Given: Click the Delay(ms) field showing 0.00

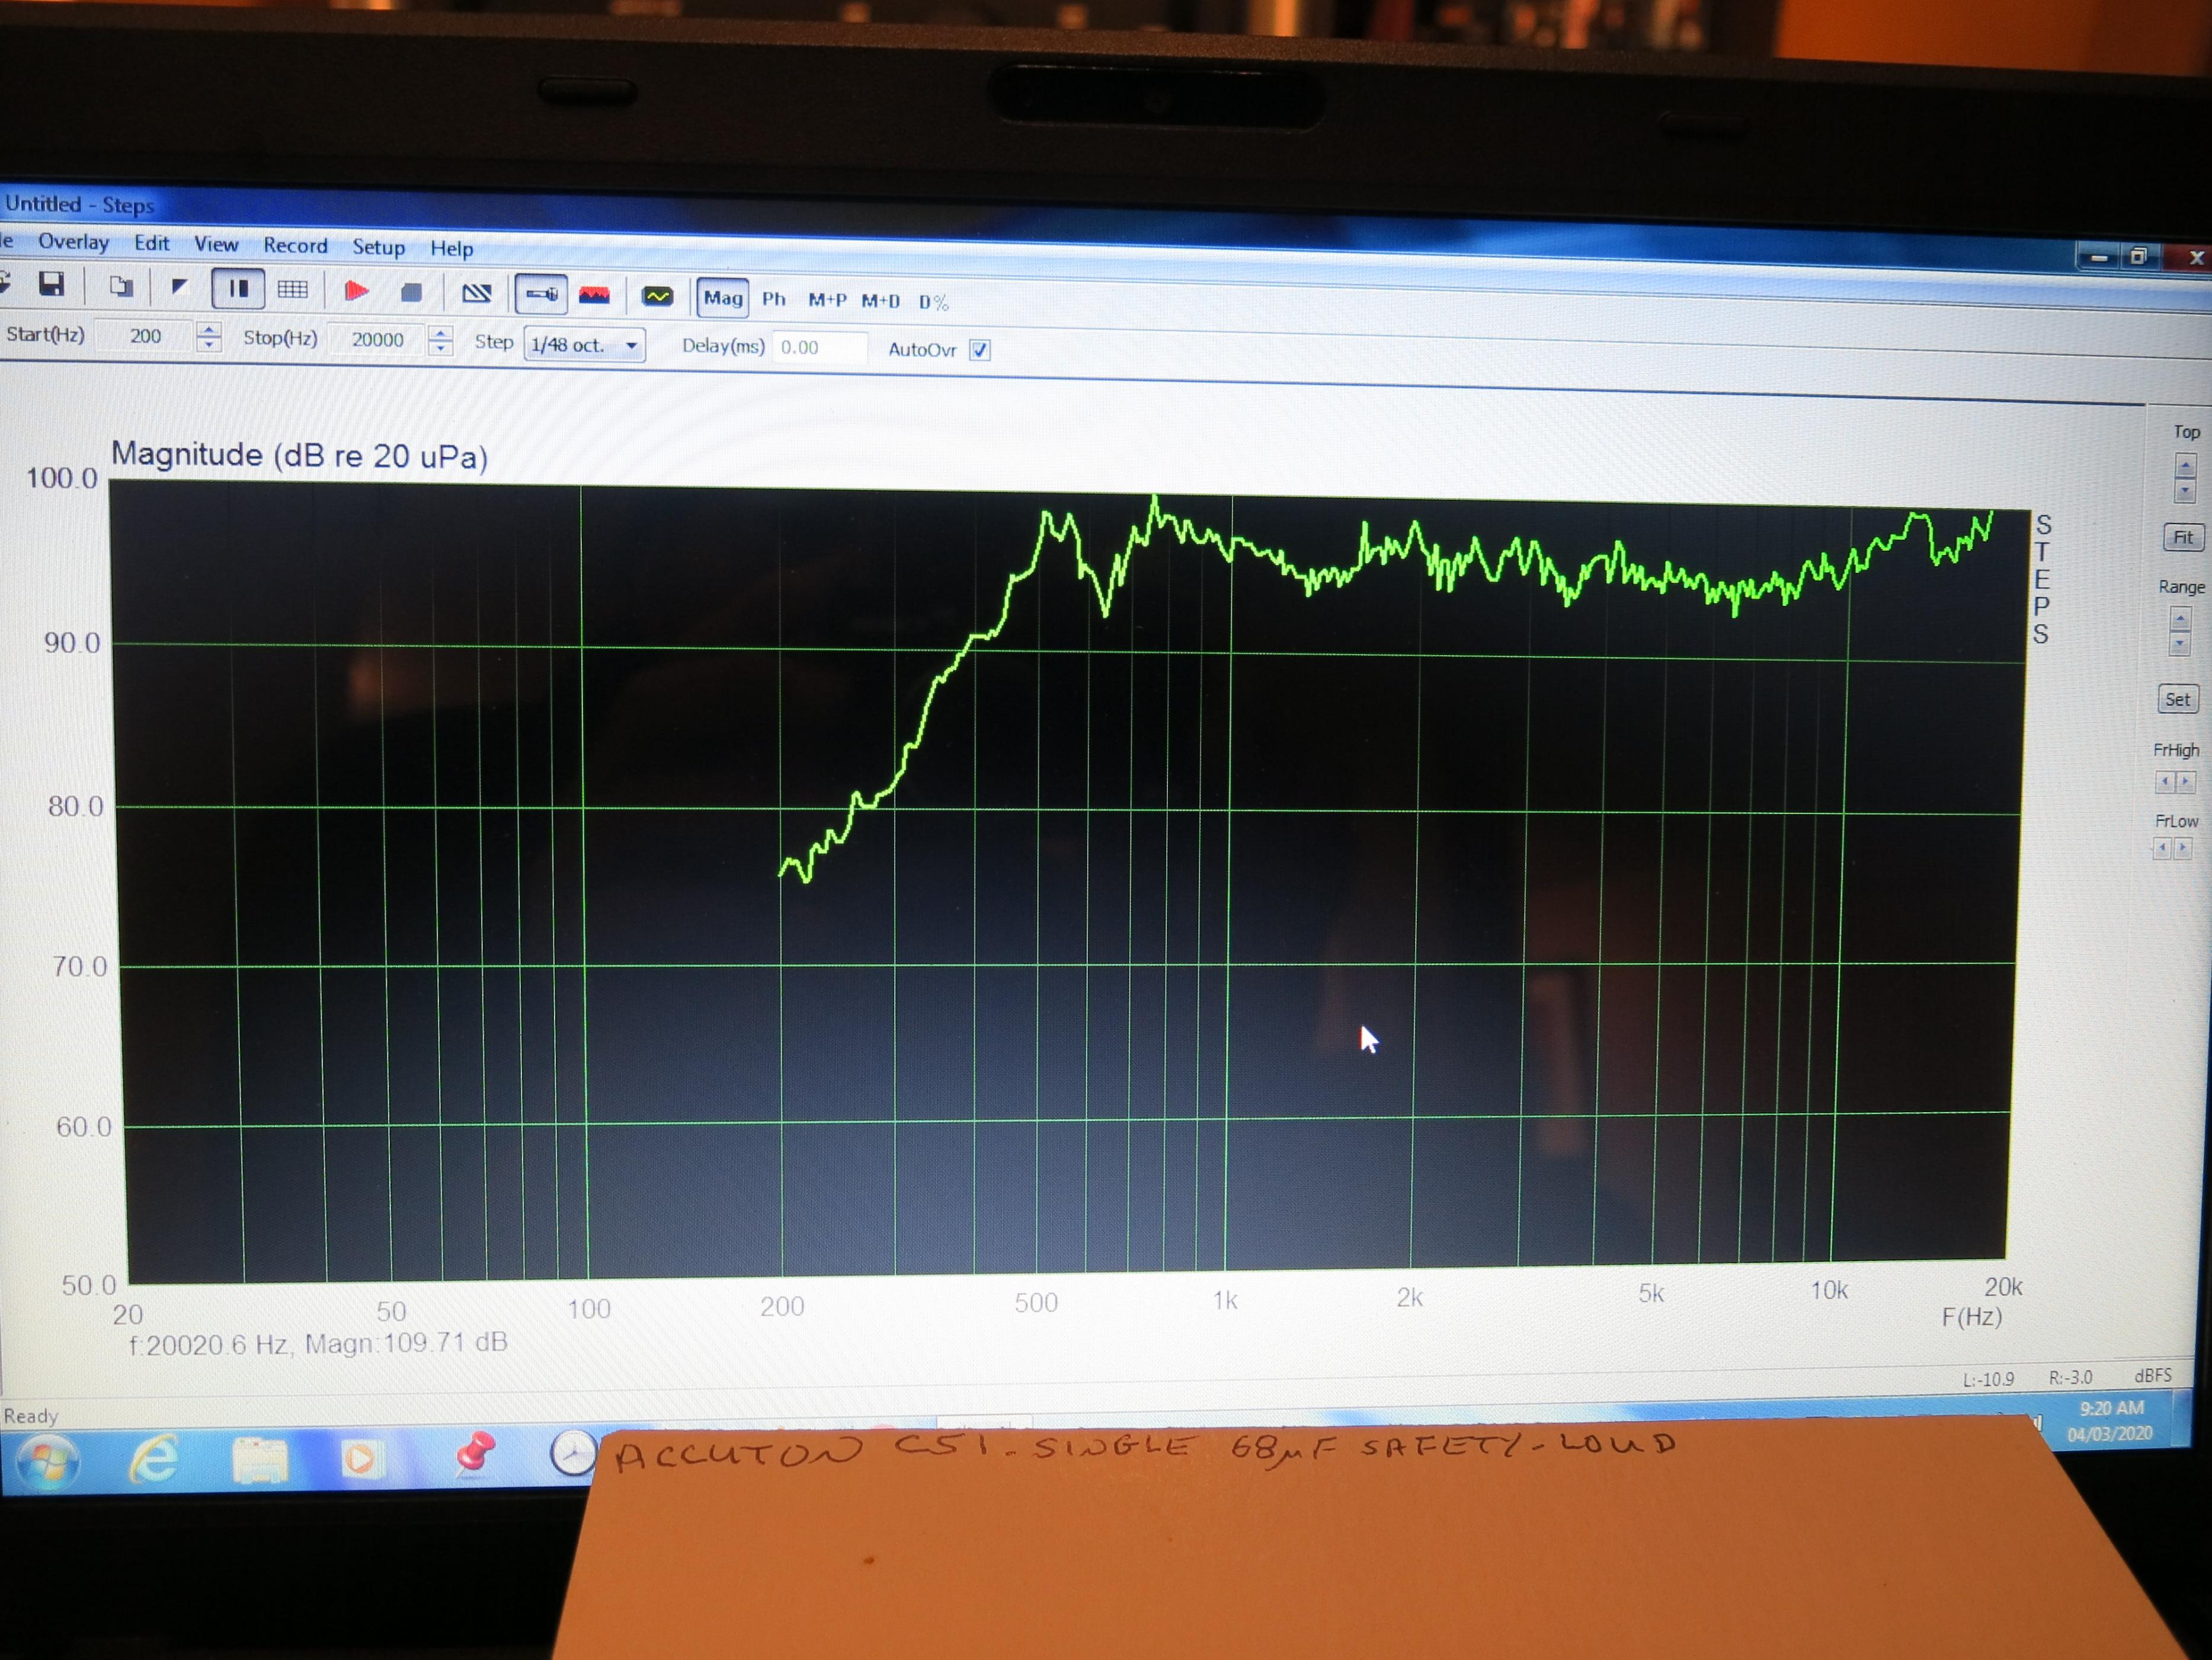Looking at the screenshot, I should (x=819, y=348).
